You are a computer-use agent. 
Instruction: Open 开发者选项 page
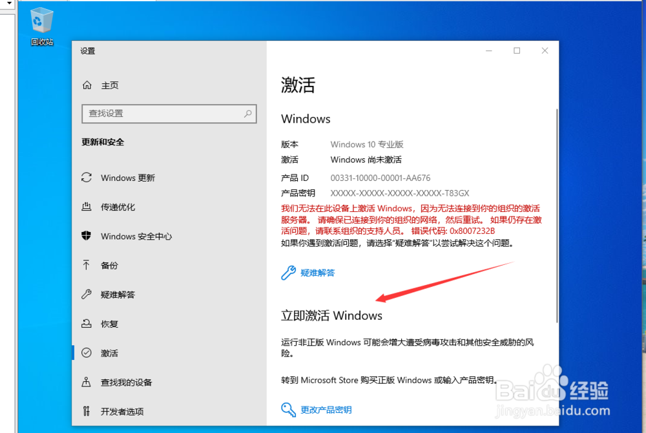coord(122,411)
